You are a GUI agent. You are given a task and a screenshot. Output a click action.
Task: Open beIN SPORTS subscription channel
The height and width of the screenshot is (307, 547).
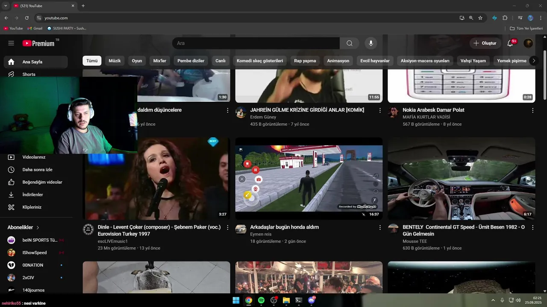tap(36, 240)
